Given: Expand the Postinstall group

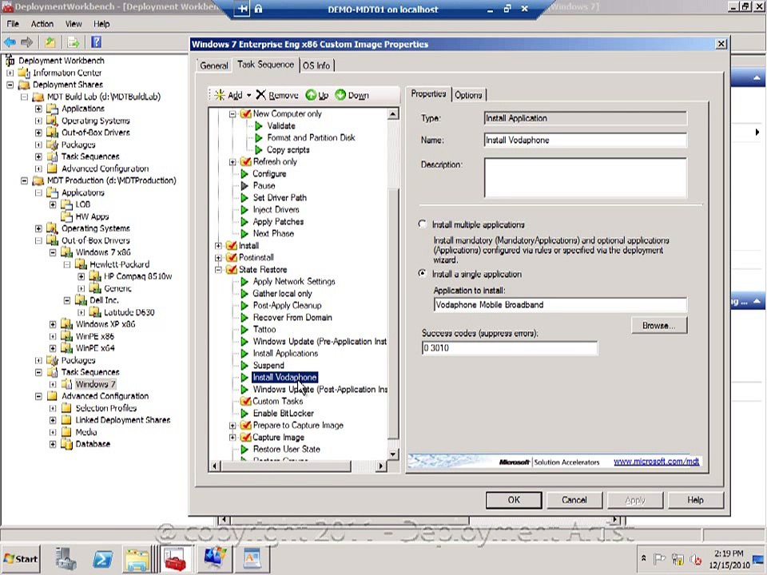Looking at the screenshot, I should pos(219,258).
